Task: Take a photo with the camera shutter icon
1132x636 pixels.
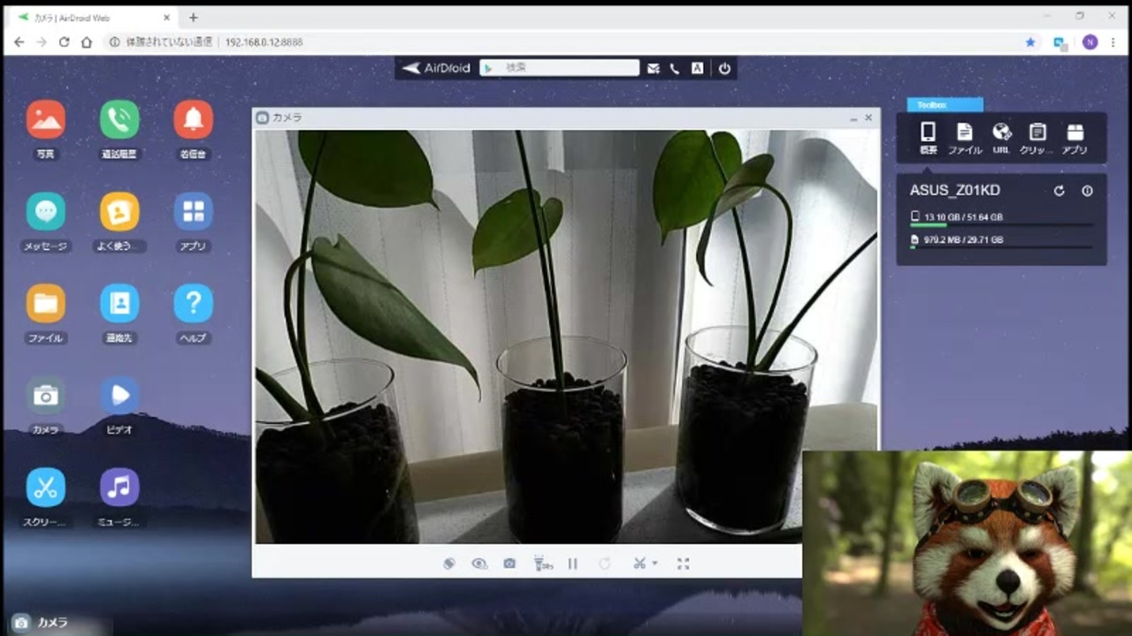Action: (x=509, y=564)
